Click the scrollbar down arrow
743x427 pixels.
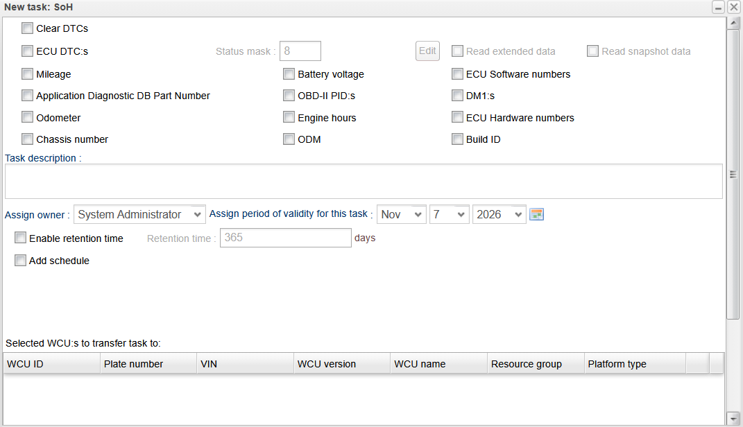click(733, 417)
